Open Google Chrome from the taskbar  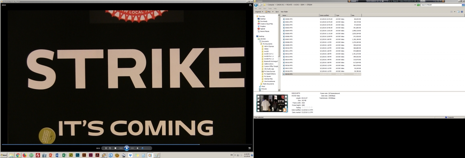click(18, 155)
